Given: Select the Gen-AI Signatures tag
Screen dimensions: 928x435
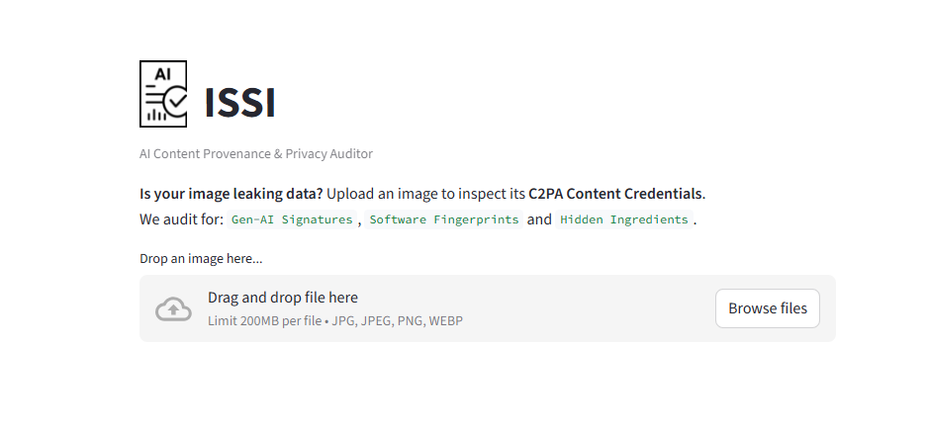Looking at the screenshot, I should tap(292, 219).
